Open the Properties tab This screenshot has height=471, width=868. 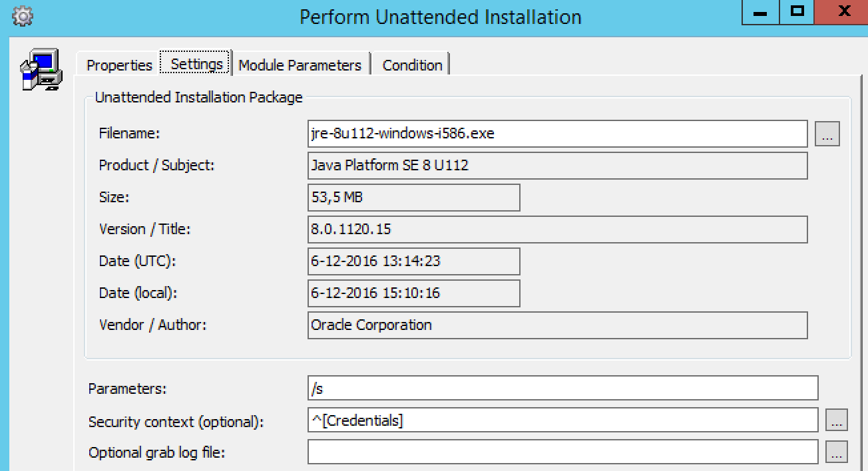pyautogui.click(x=119, y=65)
